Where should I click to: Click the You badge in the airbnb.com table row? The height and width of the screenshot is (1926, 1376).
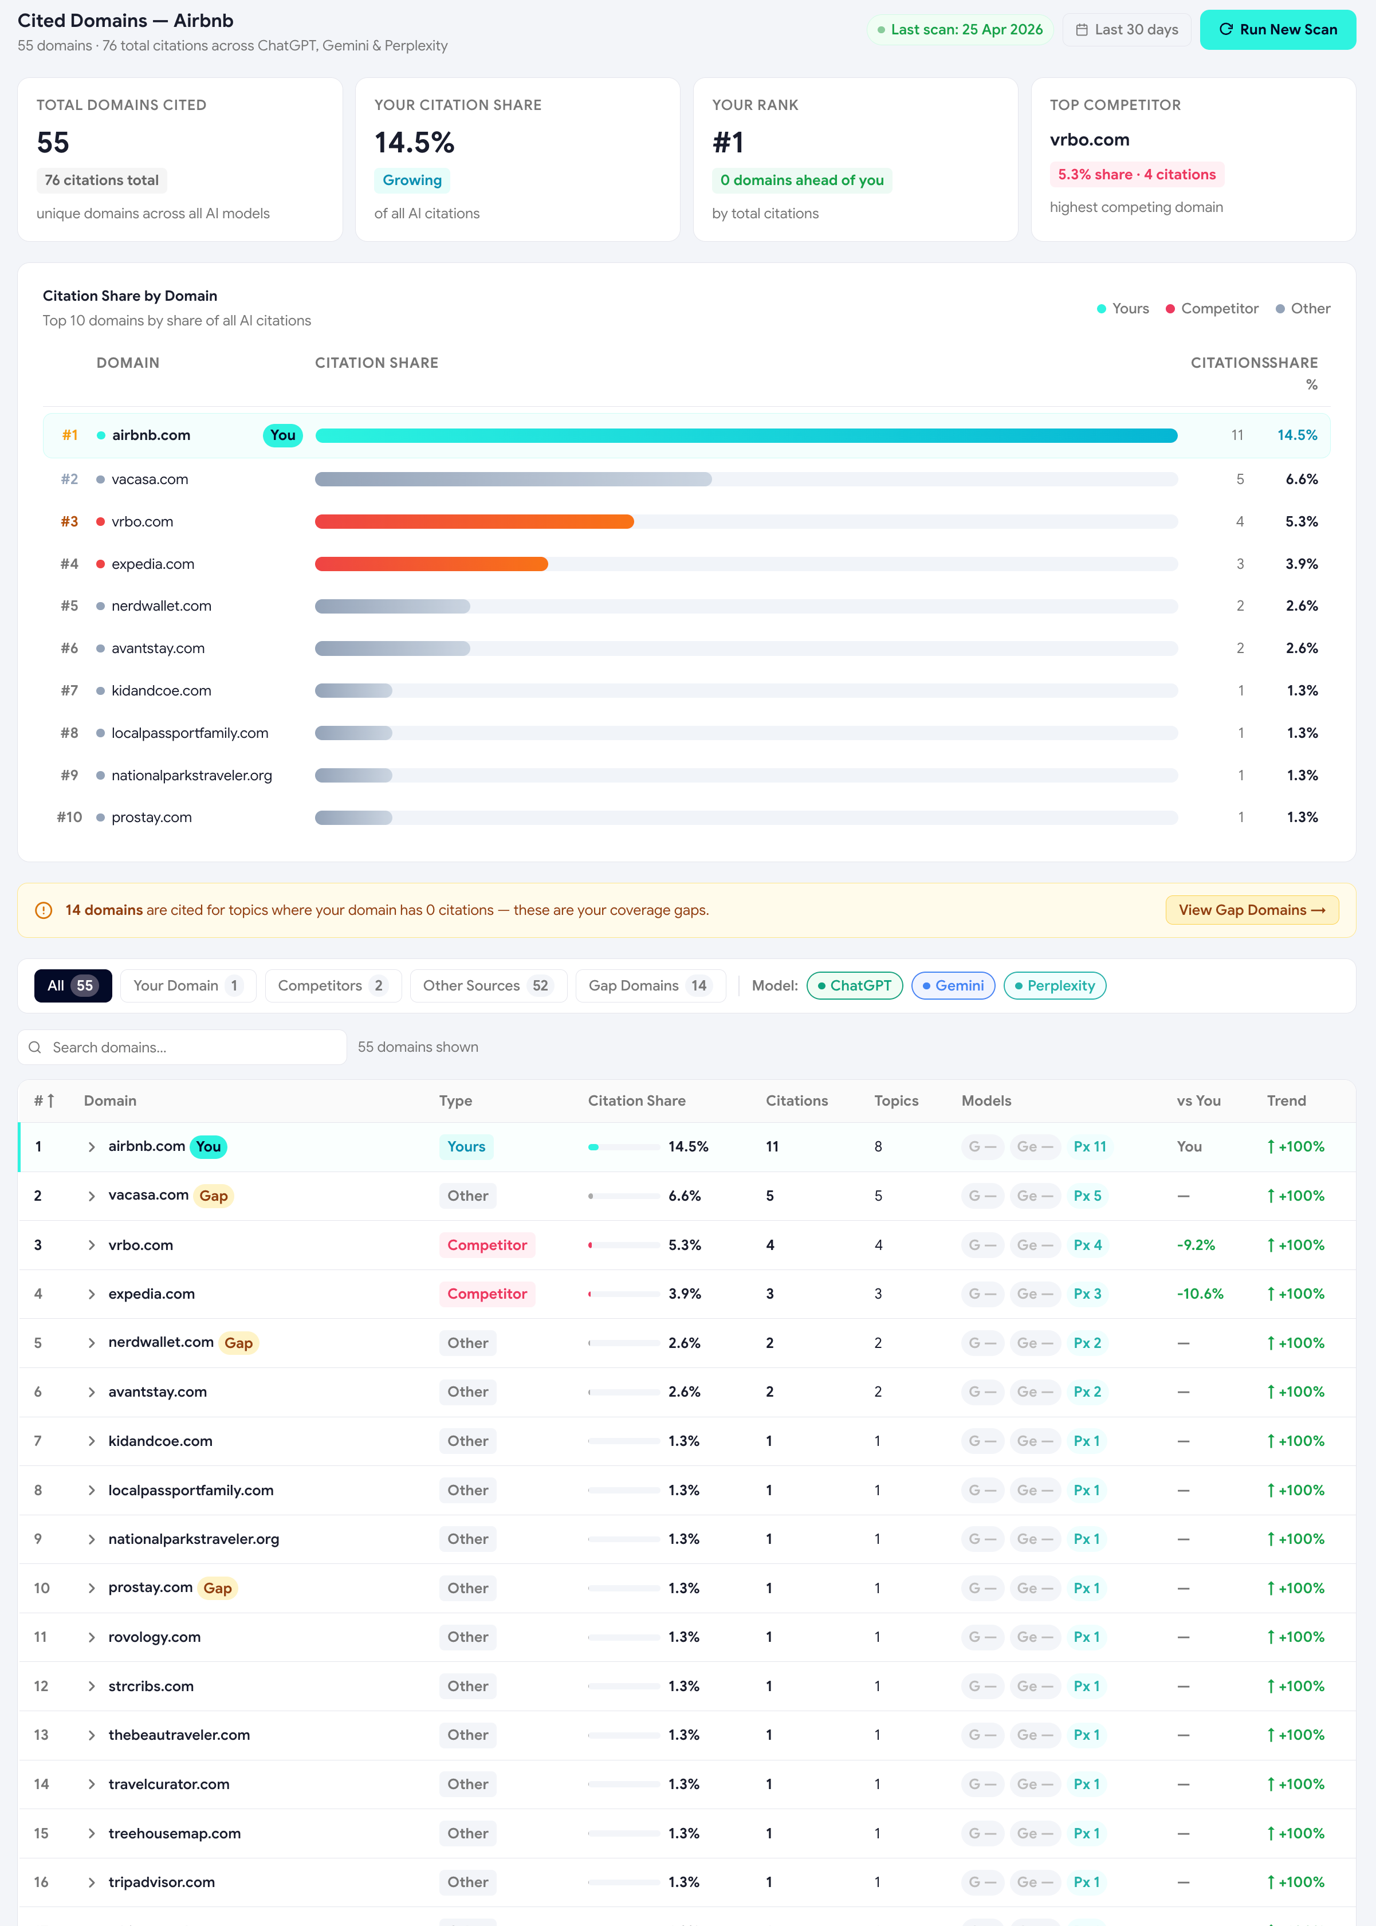click(x=209, y=1147)
